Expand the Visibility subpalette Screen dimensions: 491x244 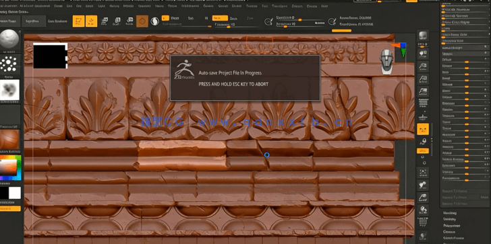[450, 219]
